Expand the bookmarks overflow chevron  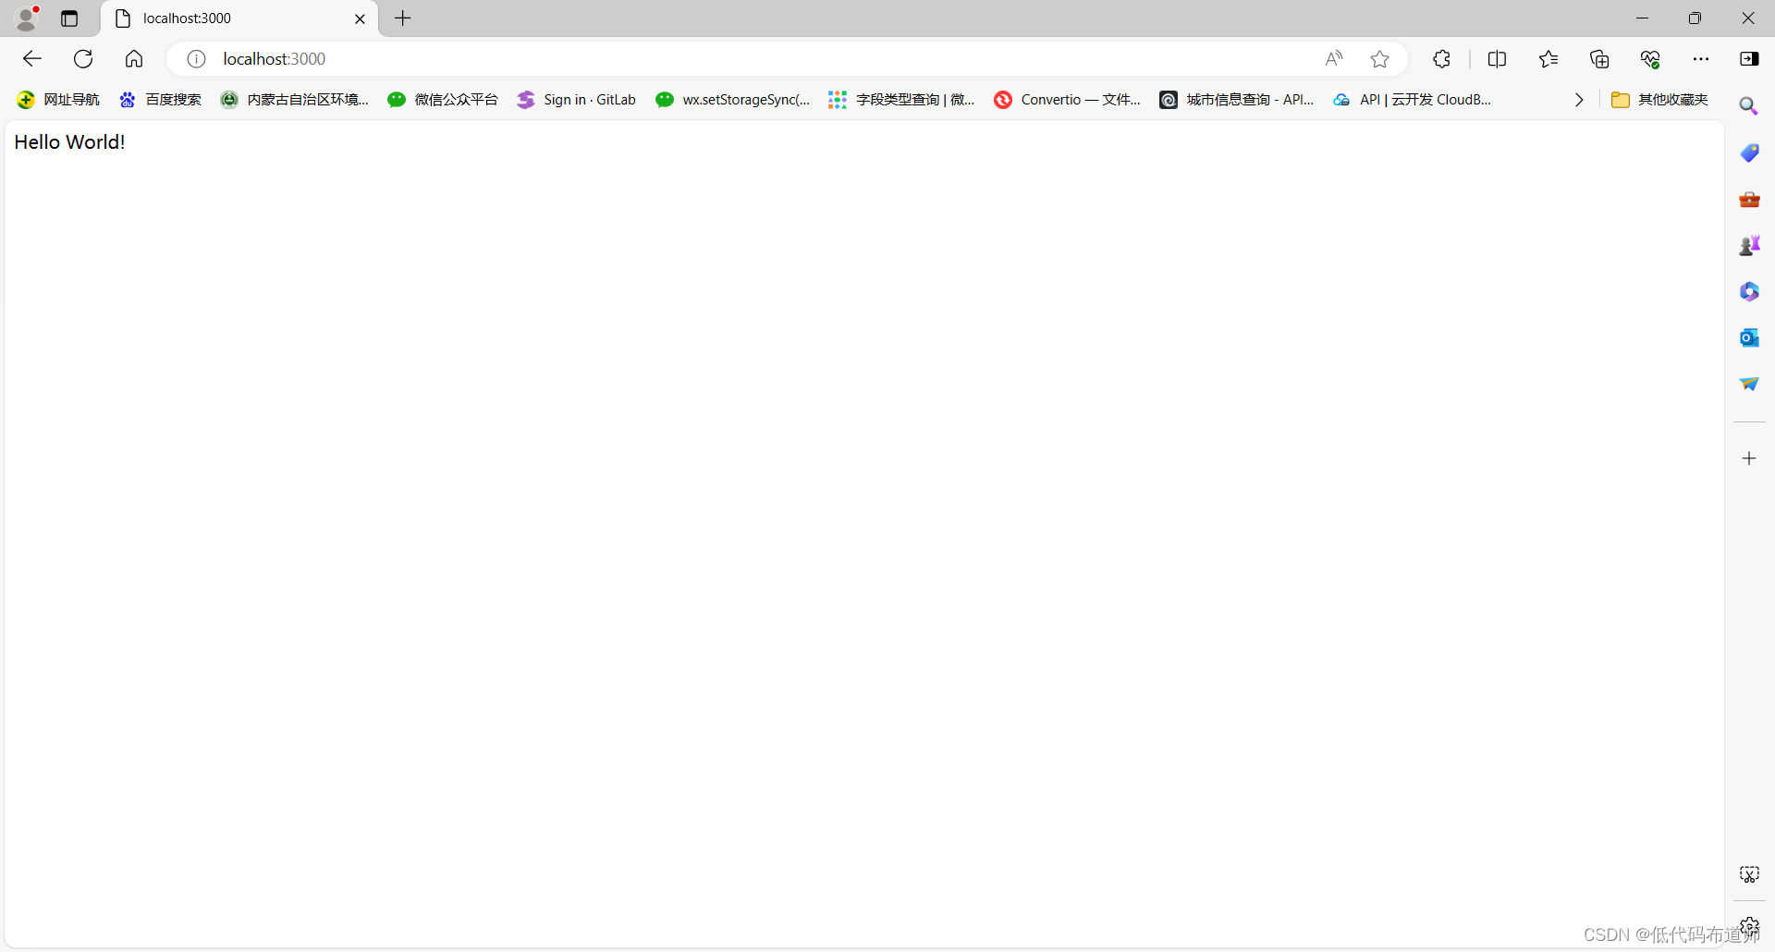coord(1579,100)
